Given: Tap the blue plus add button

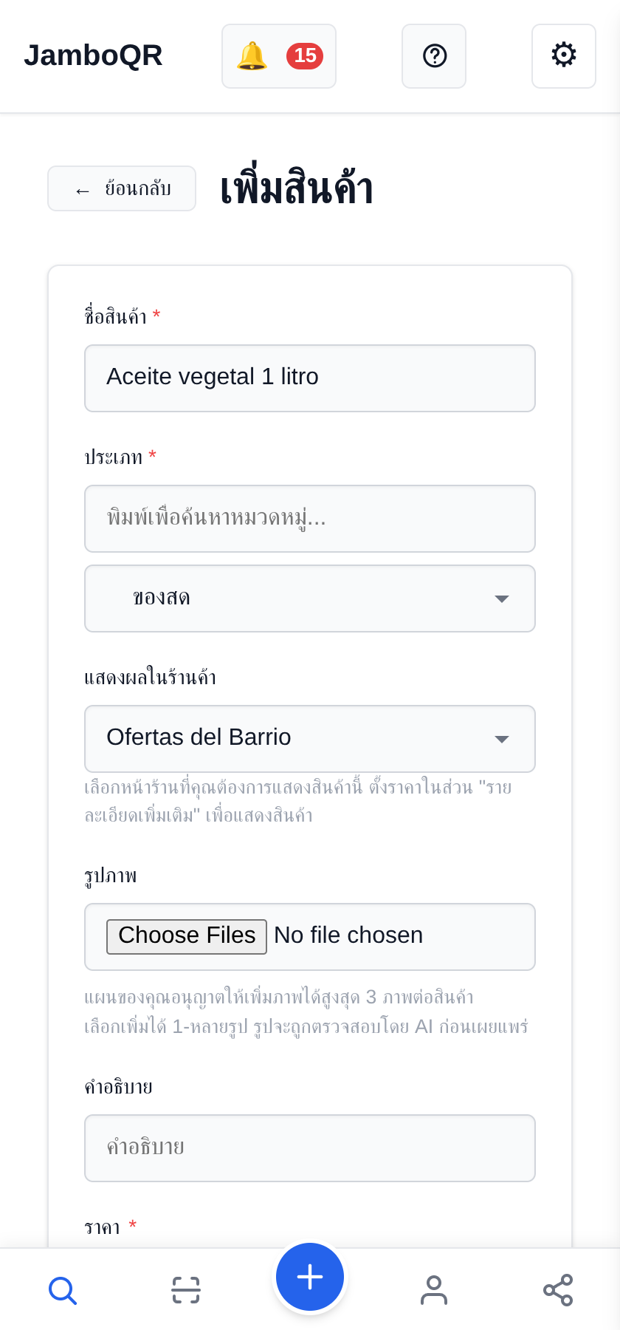Looking at the screenshot, I should click(310, 1277).
